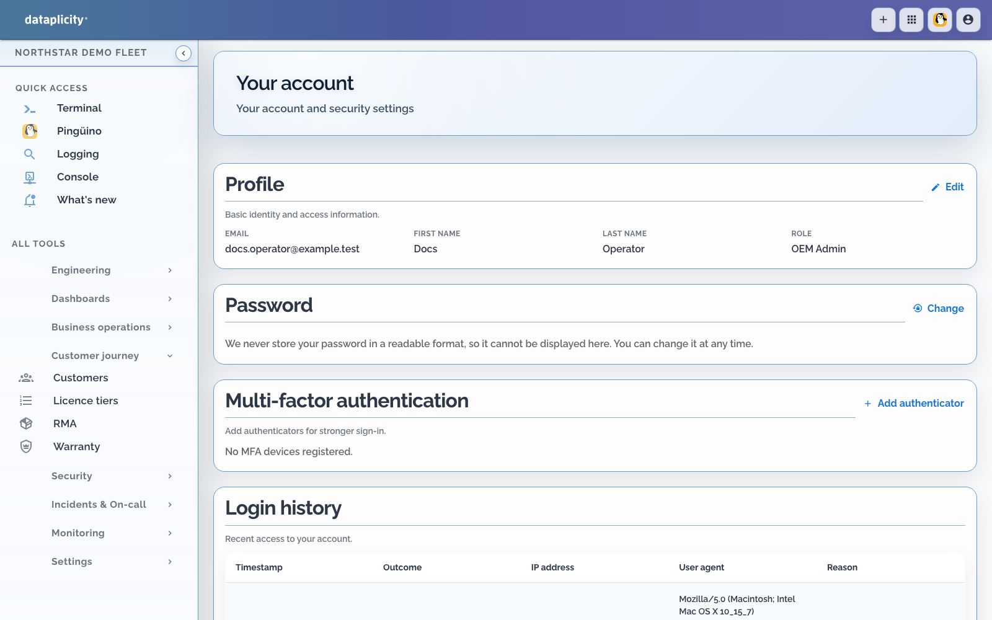Click the Mozilla/5.0 user agent cell

[737, 605]
